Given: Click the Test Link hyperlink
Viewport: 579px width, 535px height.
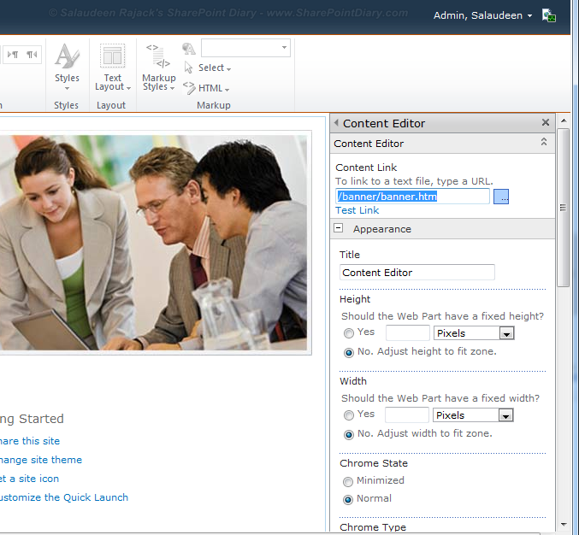Looking at the screenshot, I should tap(357, 210).
